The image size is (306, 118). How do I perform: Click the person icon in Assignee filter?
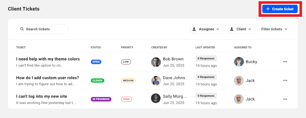[194, 29]
